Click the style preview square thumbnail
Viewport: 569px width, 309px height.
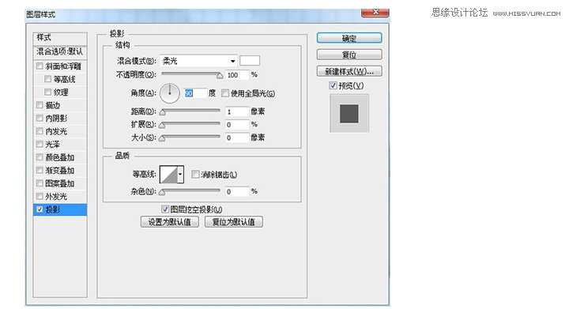coord(349,114)
